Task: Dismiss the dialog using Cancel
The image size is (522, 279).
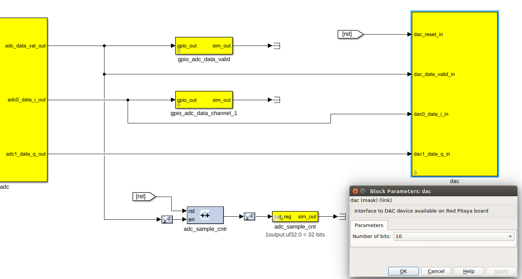Action: point(436,271)
